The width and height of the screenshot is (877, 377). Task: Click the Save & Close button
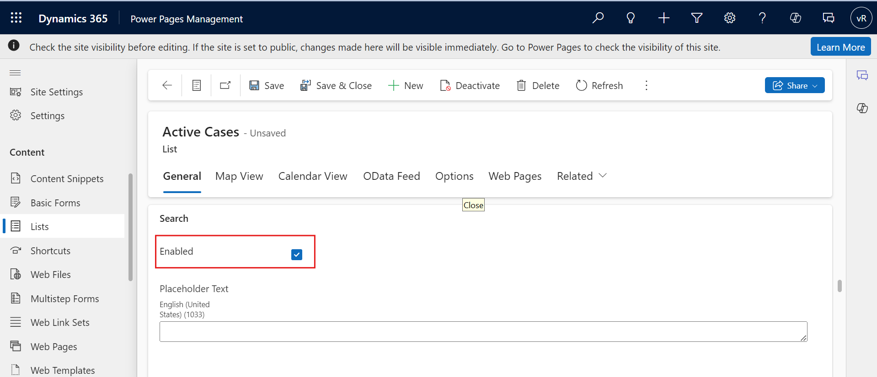pyautogui.click(x=336, y=85)
